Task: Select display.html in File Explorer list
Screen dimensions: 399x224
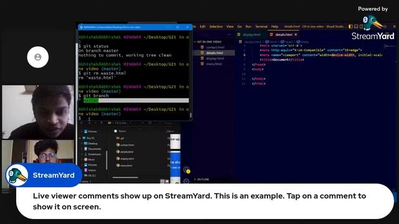Action: [125, 159]
